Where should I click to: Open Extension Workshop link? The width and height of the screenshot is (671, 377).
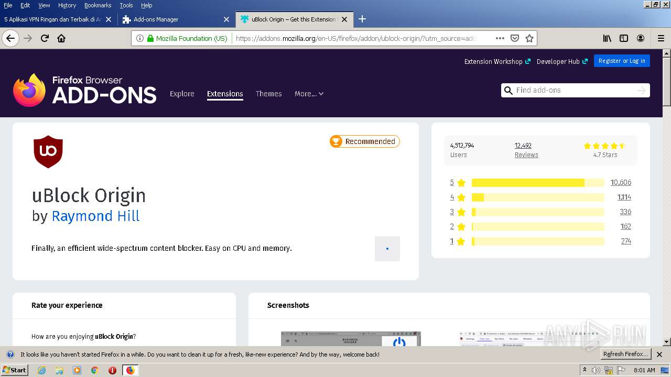497,61
